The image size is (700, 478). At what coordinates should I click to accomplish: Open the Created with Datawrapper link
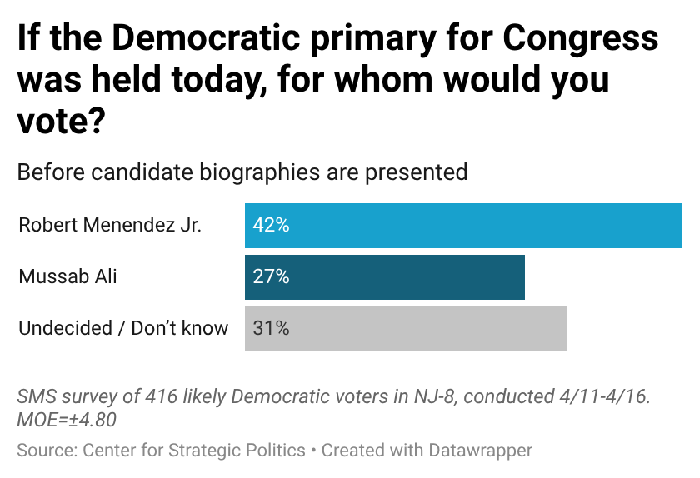tap(427, 451)
